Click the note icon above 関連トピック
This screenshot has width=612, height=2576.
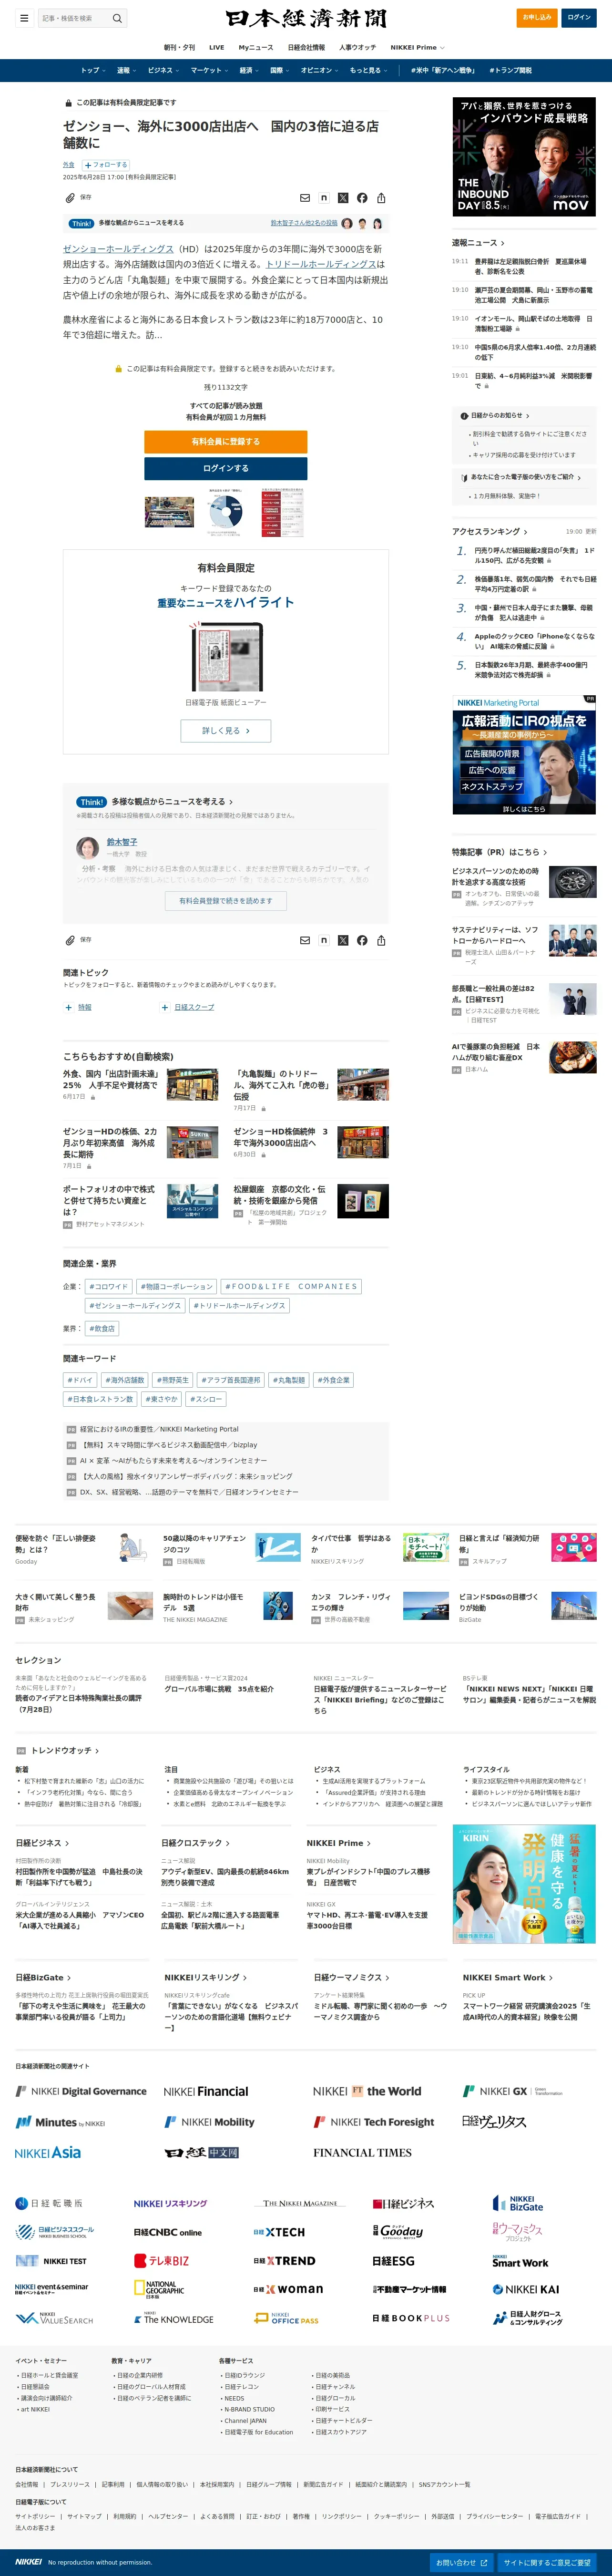click(x=324, y=940)
